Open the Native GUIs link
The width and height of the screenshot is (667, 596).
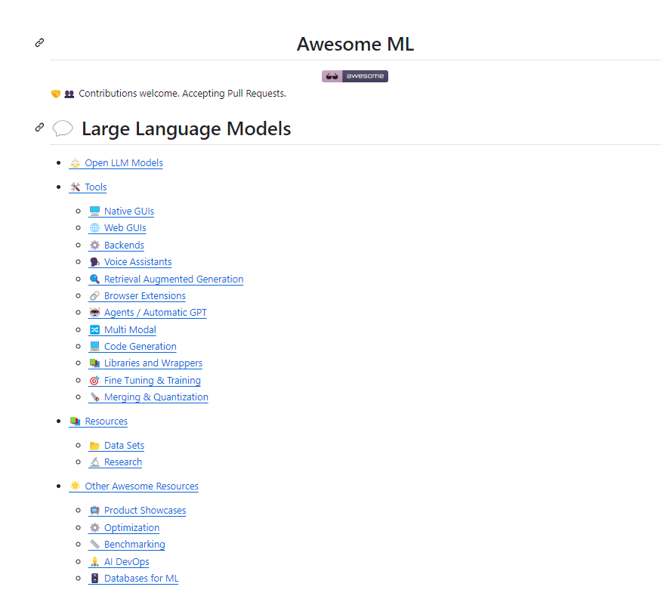(129, 211)
